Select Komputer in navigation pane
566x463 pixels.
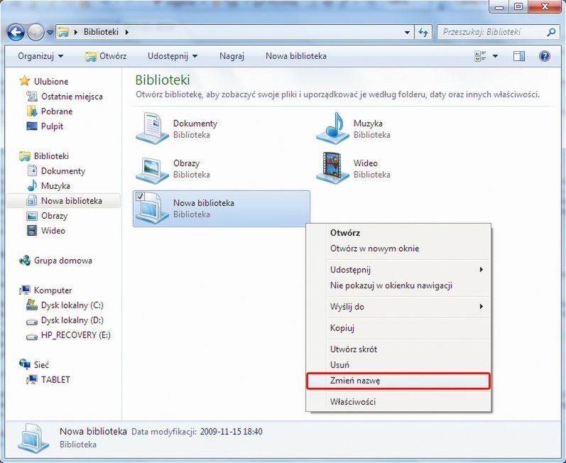53,290
